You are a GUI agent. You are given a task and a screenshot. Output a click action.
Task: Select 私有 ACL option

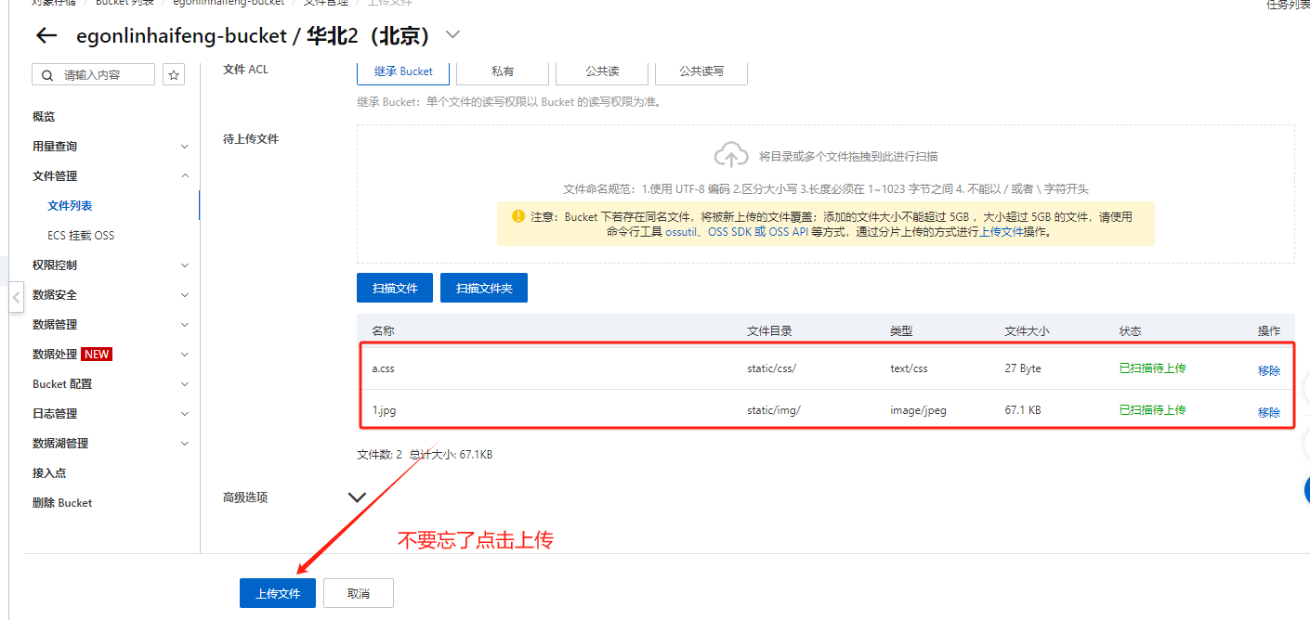click(503, 71)
